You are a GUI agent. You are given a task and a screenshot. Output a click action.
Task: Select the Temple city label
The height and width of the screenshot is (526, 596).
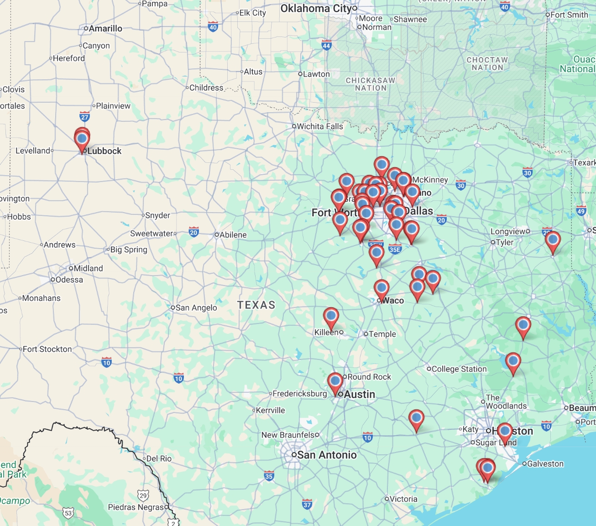click(x=382, y=334)
